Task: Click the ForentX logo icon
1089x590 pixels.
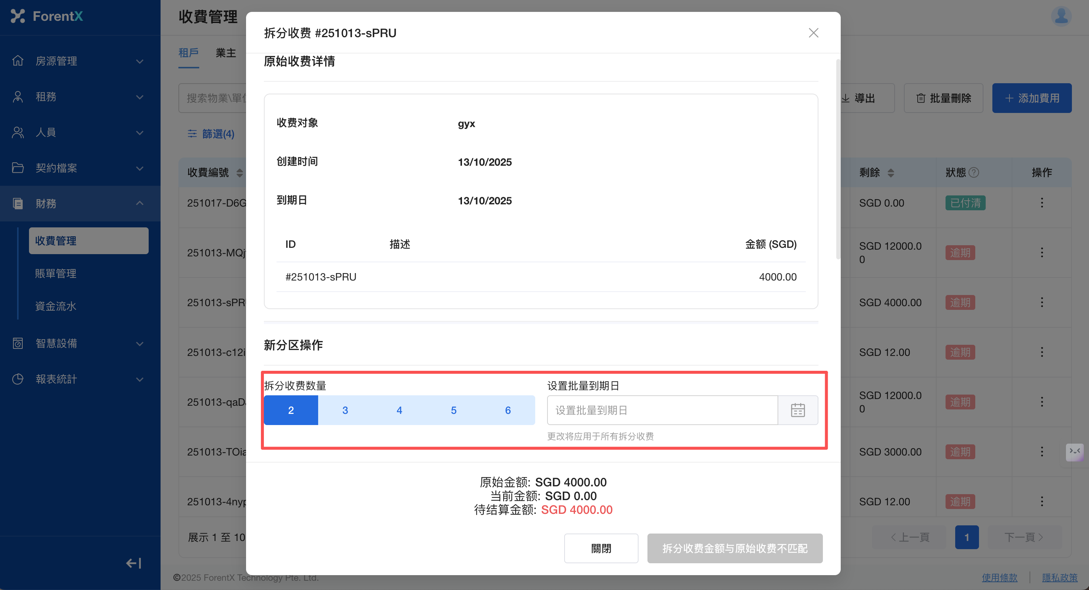Action: [18, 16]
